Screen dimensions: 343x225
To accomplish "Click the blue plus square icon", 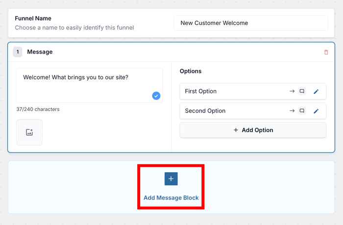I will click(171, 179).
